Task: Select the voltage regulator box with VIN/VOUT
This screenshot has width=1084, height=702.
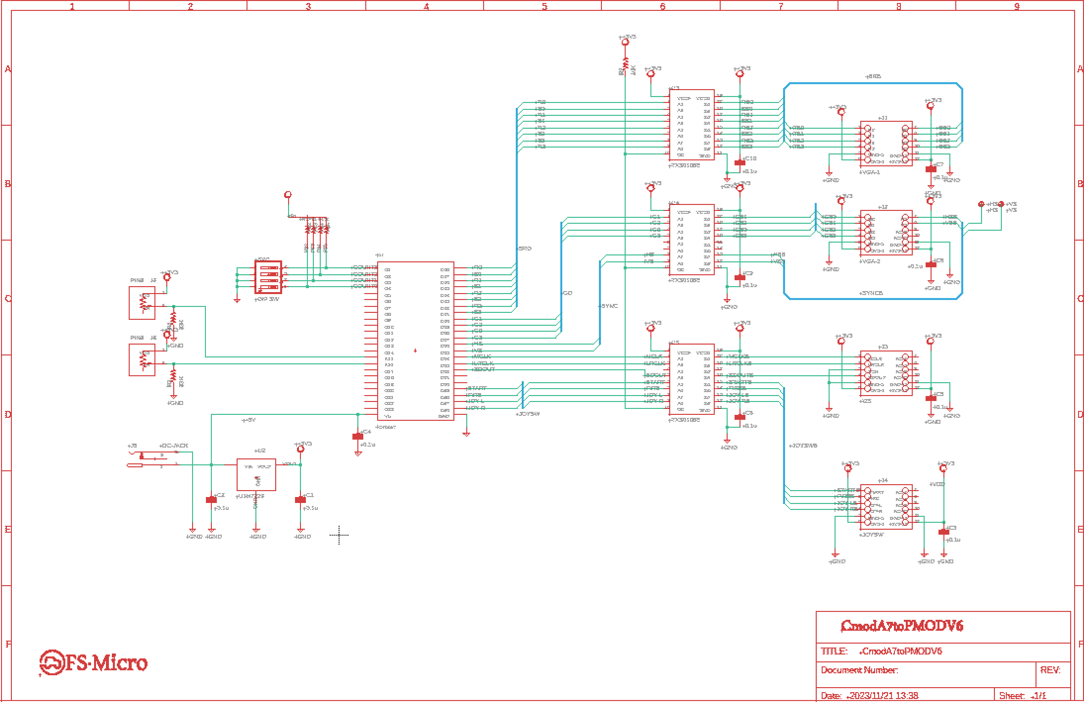Action: [256, 474]
